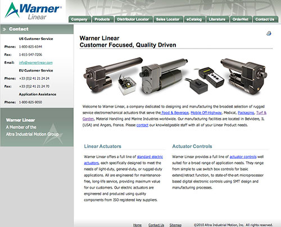Click US phone number 1-800-825-6544
This screenshot has width=281, height=227.
(30, 47)
